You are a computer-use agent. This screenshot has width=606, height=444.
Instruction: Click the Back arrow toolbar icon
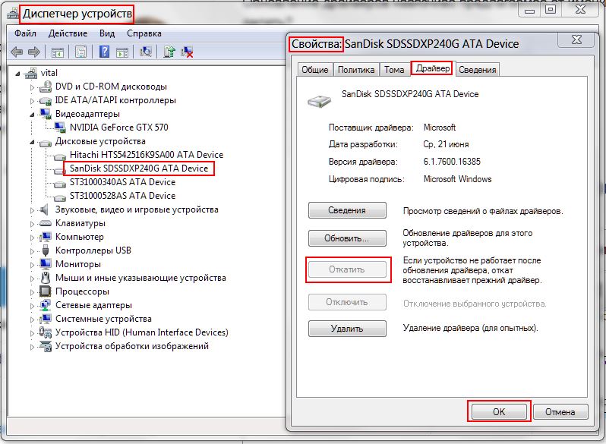pos(17,52)
